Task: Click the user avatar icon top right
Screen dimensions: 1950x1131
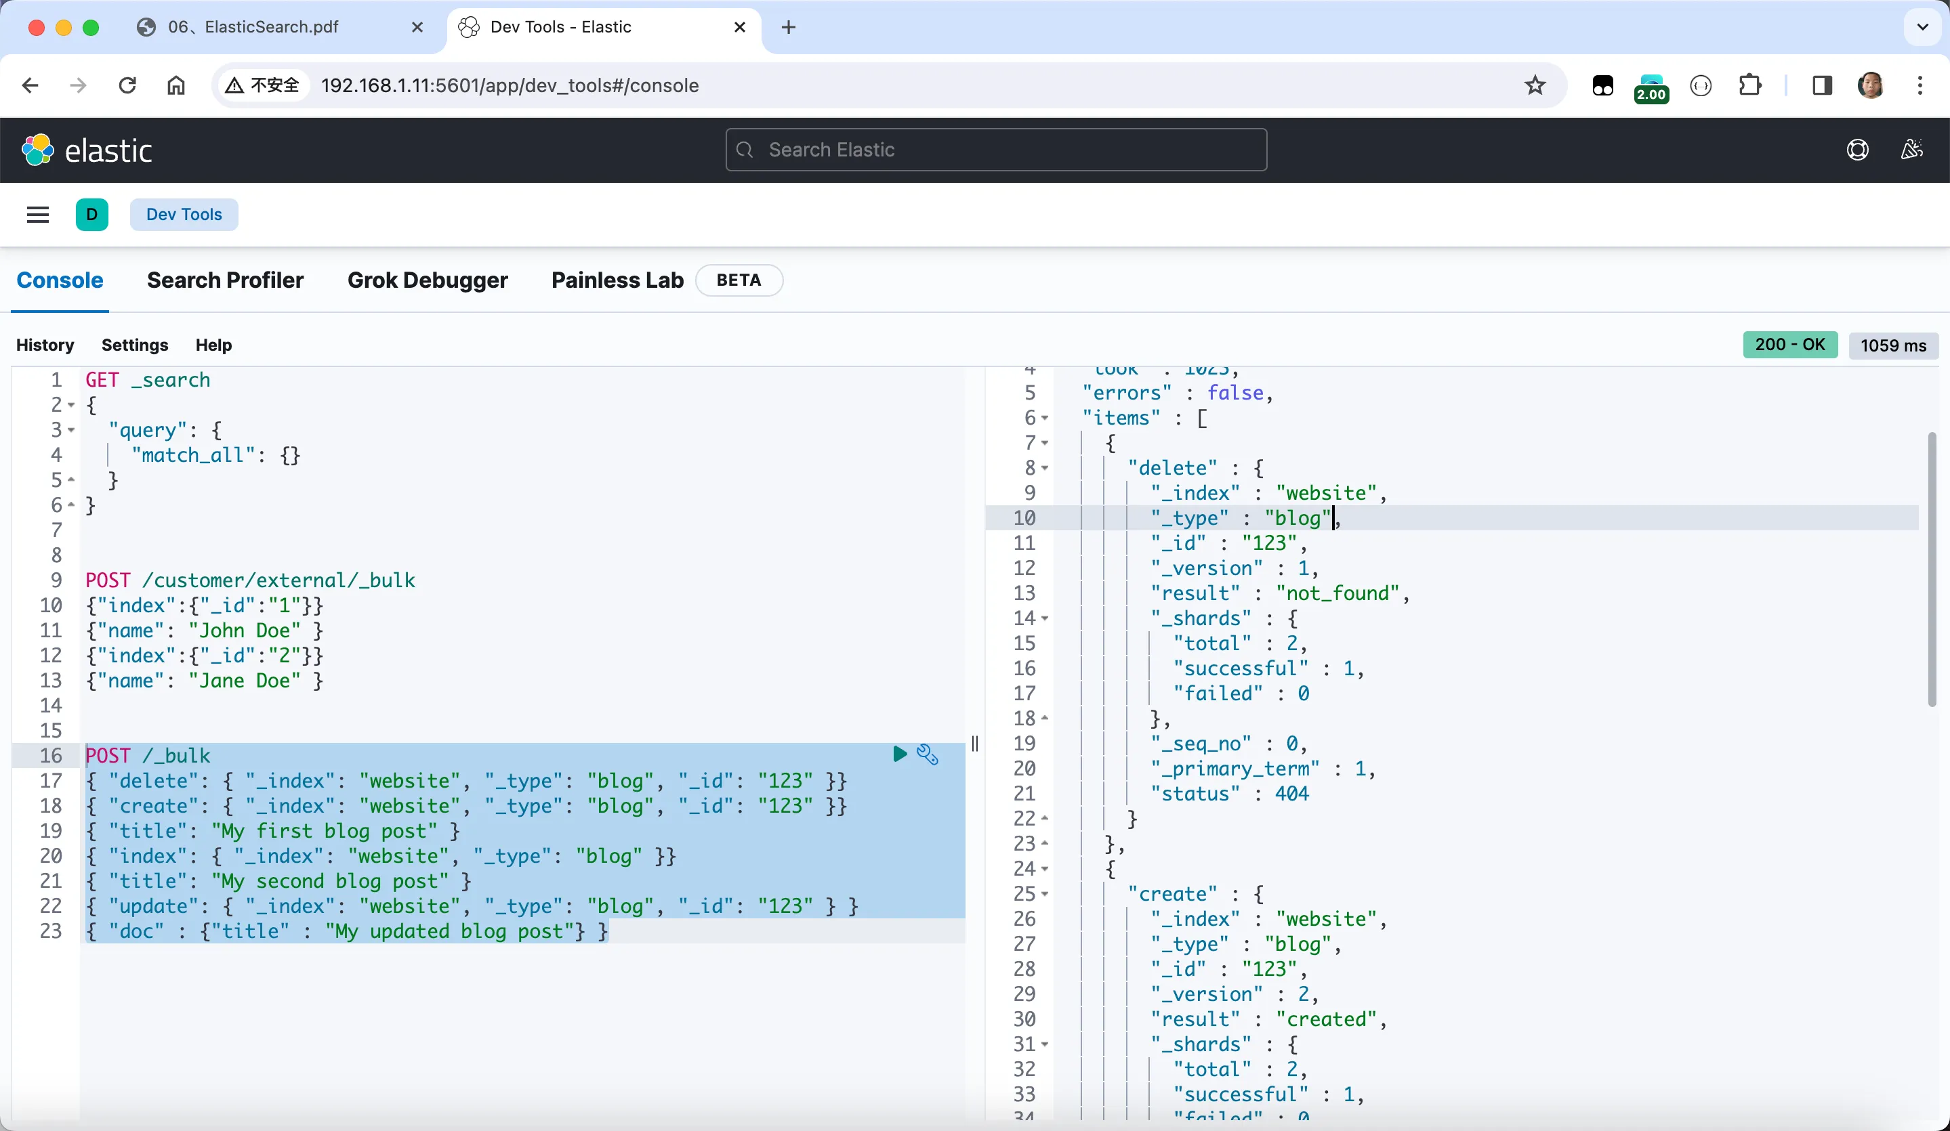Action: coord(1871,85)
